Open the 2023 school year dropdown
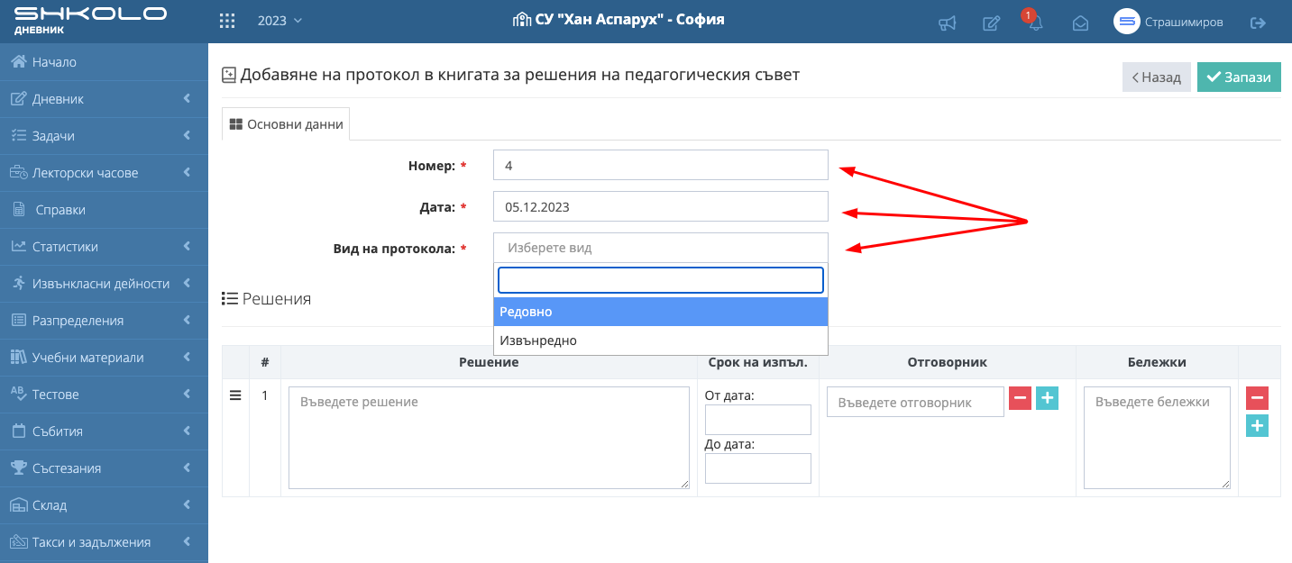Screen dimensions: 1292x563 point(279,21)
